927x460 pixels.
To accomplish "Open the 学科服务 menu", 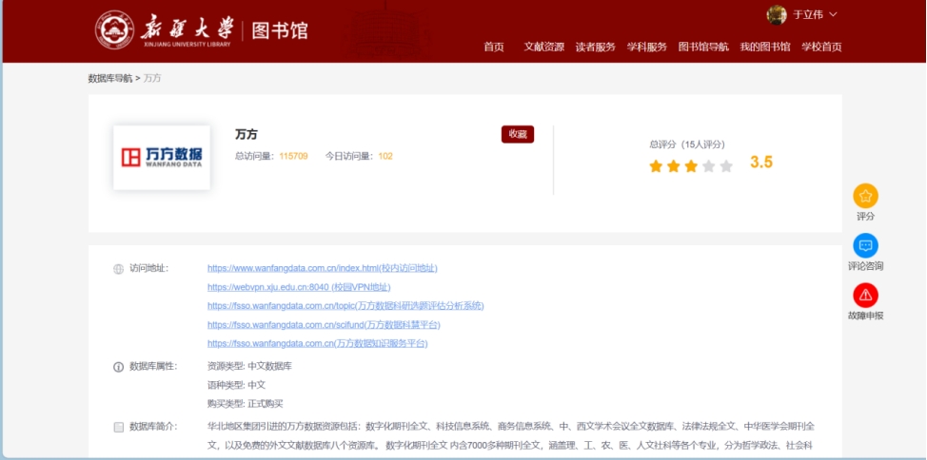I will point(647,48).
